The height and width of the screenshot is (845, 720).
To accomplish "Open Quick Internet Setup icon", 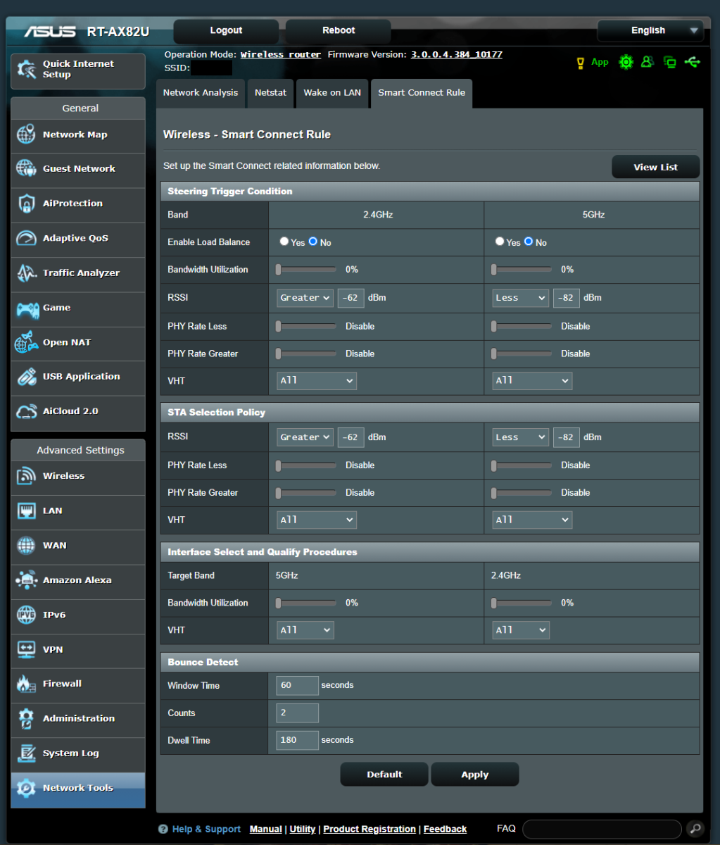I will 27,70.
